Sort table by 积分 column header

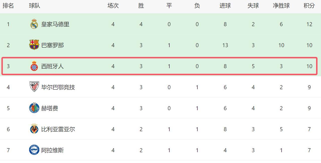click(309, 6)
